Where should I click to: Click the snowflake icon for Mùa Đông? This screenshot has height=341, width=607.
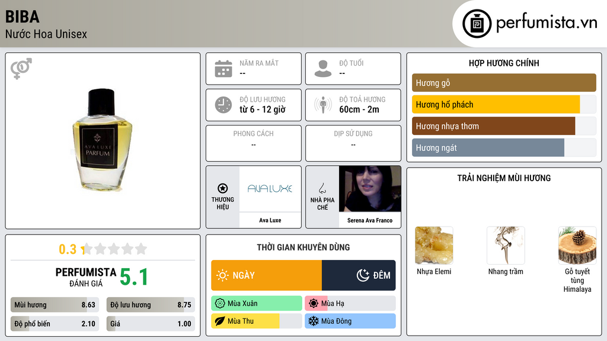pyautogui.click(x=314, y=321)
